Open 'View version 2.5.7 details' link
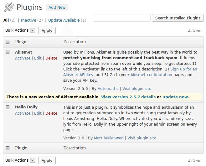206x166 pixels. [x=128, y=97]
